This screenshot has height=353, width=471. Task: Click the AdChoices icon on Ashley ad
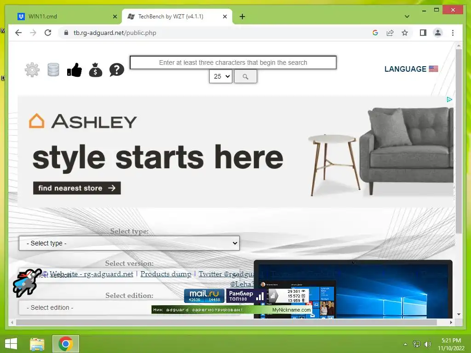(x=449, y=99)
